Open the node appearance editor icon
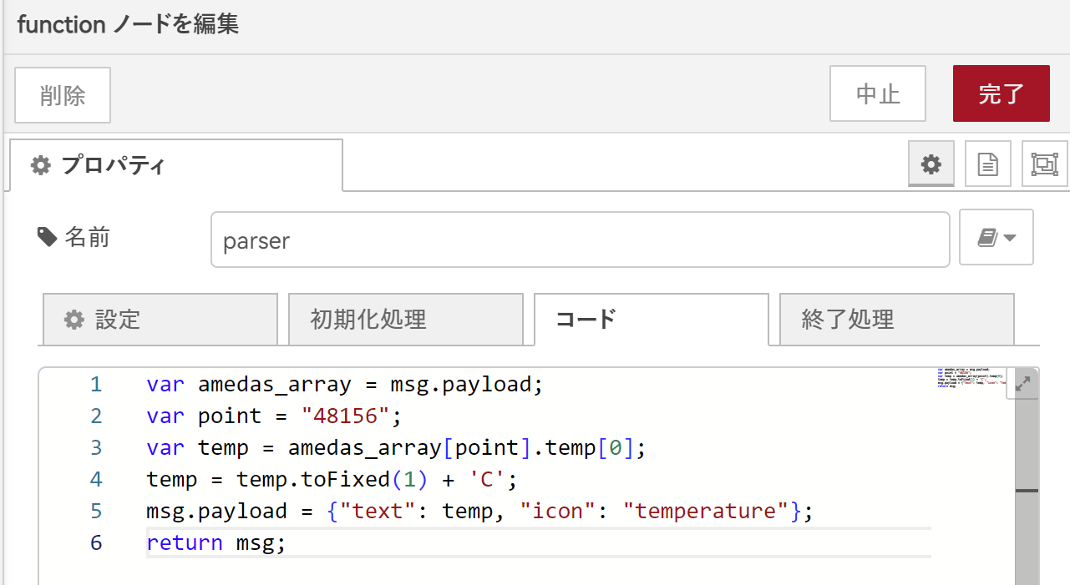 click(1044, 164)
